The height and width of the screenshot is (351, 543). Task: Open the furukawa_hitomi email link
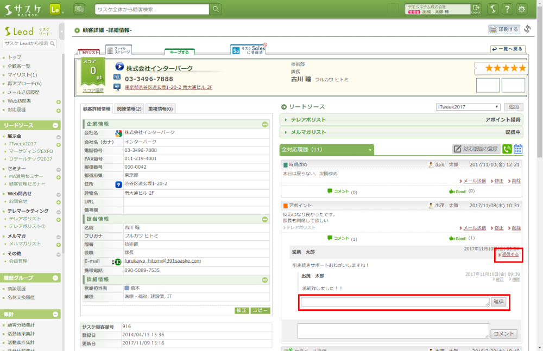click(162, 261)
